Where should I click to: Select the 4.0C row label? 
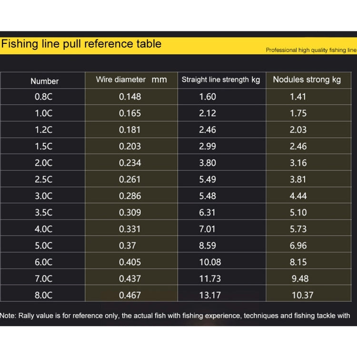click(43, 229)
